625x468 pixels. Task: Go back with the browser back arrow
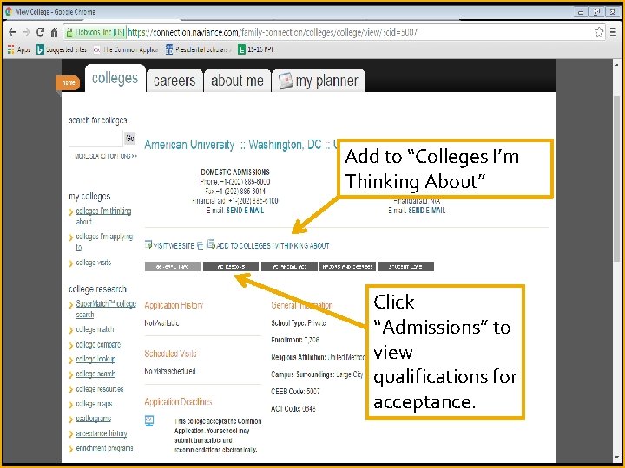point(12,32)
